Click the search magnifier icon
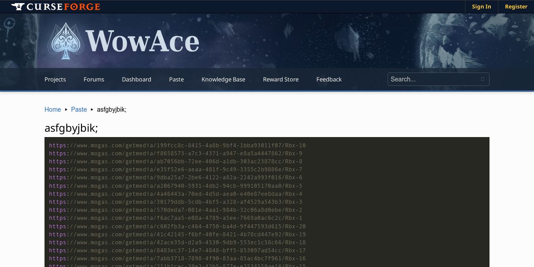534x267 pixels. (x=482, y=79)
